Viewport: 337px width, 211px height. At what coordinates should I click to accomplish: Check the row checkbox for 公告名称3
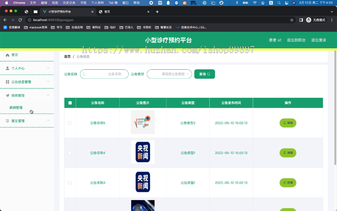pyautogui.click(x=70, y=183)
